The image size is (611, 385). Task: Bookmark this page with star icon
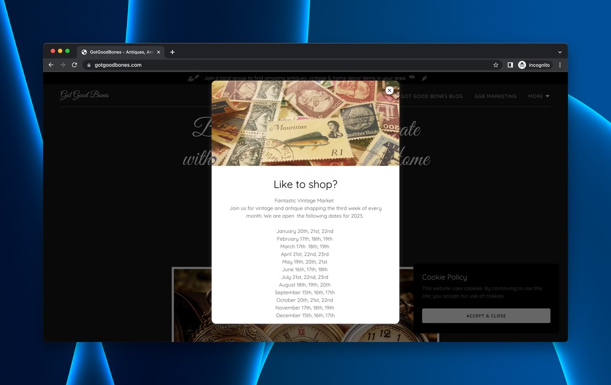point(495,65)
